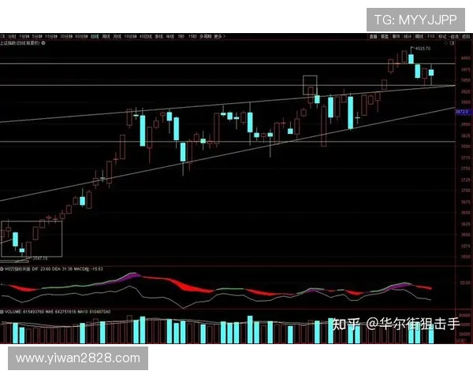Switch to the 15分钟 timeframe

click(x=50, y=36)
